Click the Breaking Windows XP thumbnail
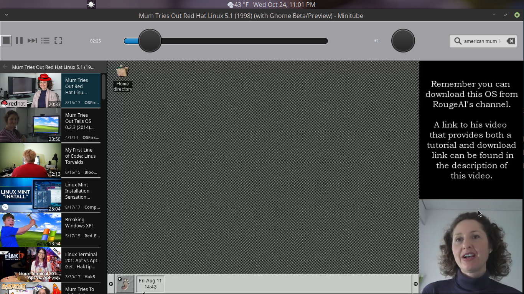The image size is (524, 294). click(31, 230)
